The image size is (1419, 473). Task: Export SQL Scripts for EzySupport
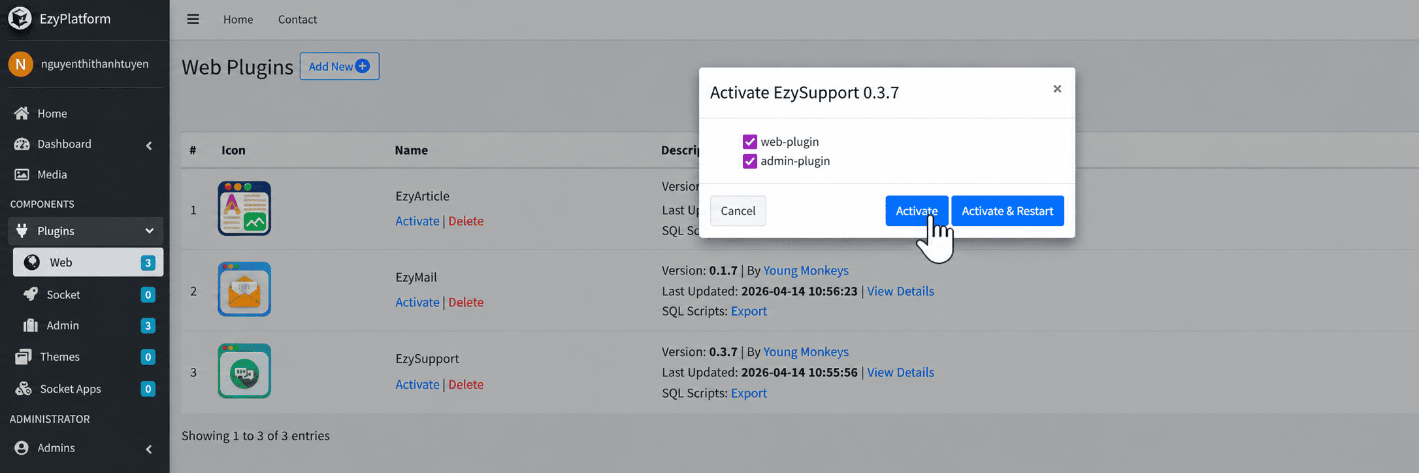749,393
